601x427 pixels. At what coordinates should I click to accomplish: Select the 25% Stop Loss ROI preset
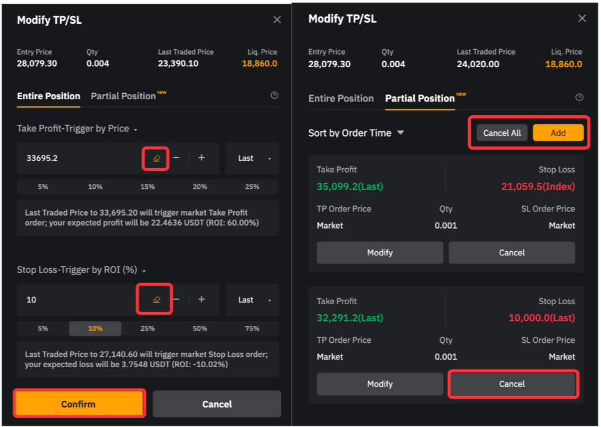(147, 328)
